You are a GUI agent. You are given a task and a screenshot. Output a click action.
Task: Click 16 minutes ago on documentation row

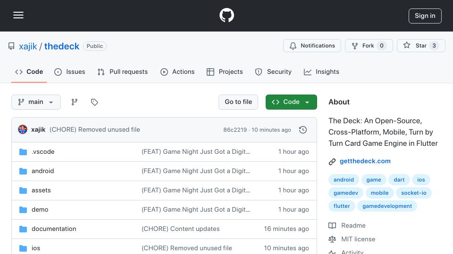(x=286, y=229)
